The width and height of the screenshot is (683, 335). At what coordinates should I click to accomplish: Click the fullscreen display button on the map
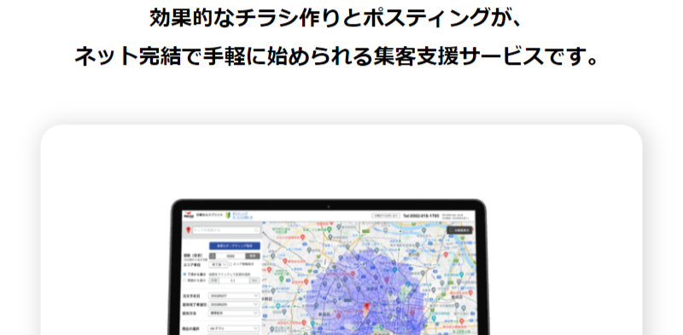pyautogui.click(x=459, y=229)
